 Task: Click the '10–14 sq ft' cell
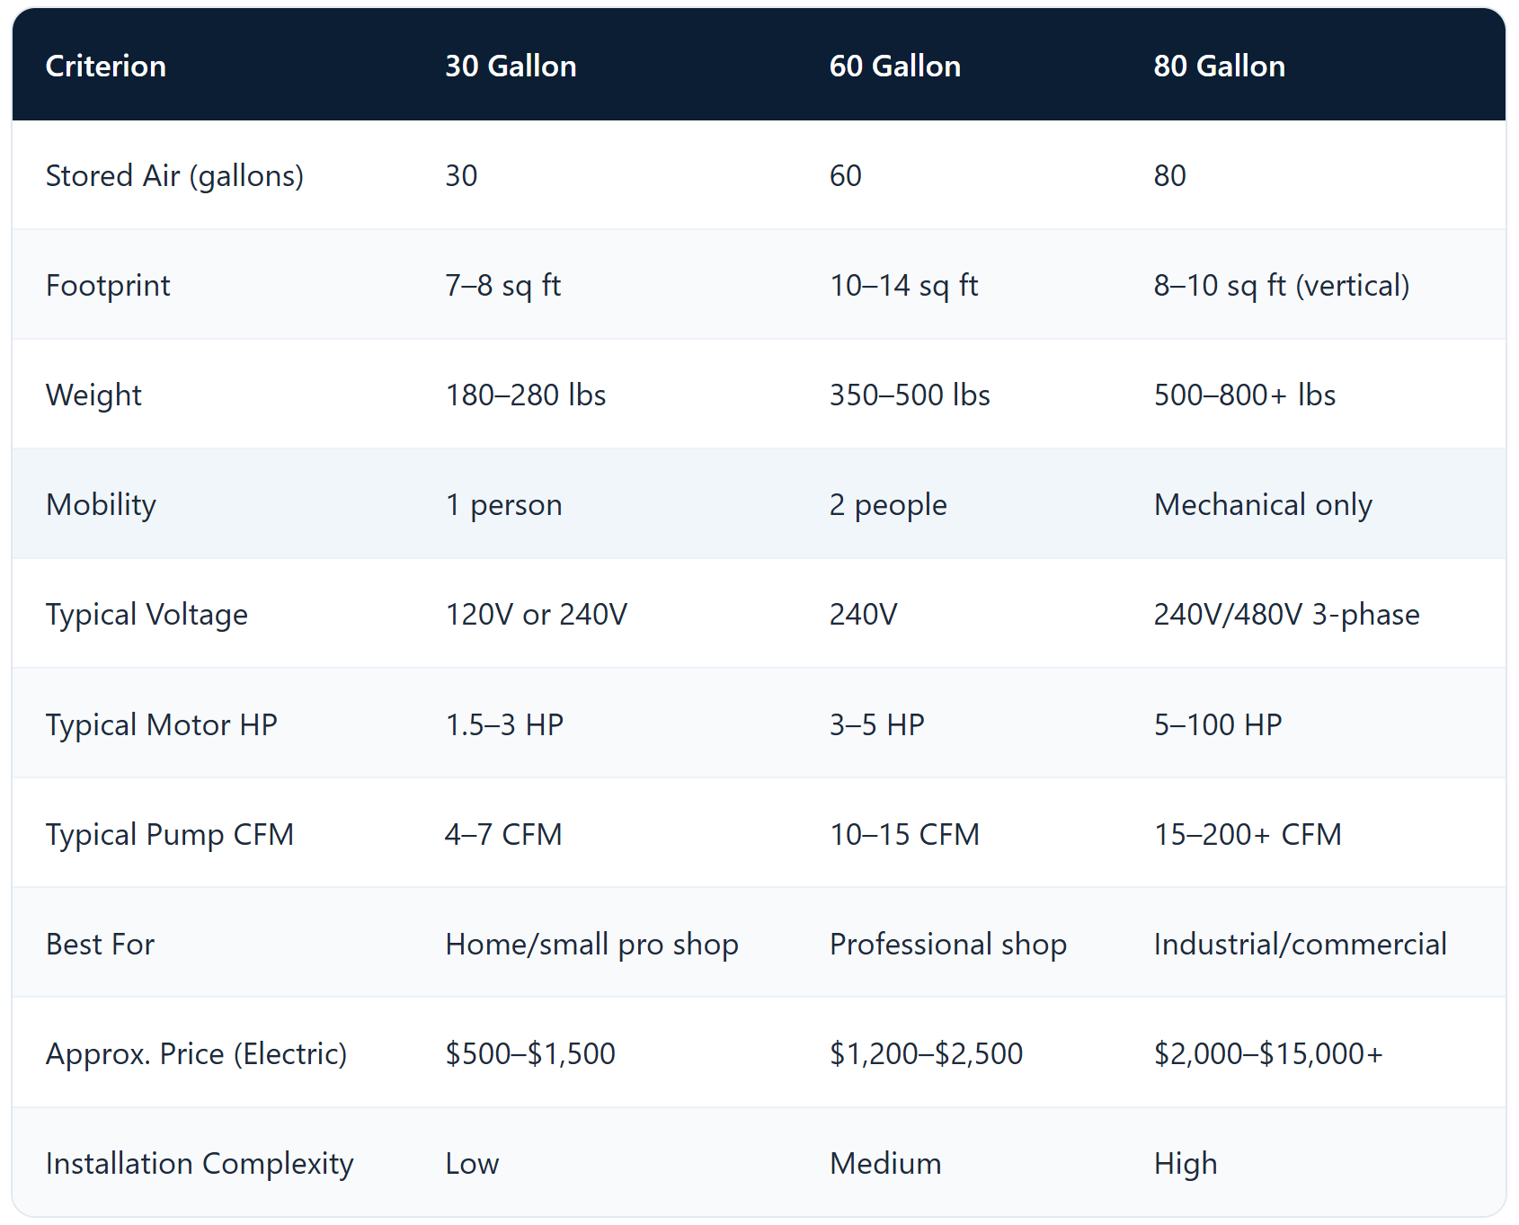904,286
